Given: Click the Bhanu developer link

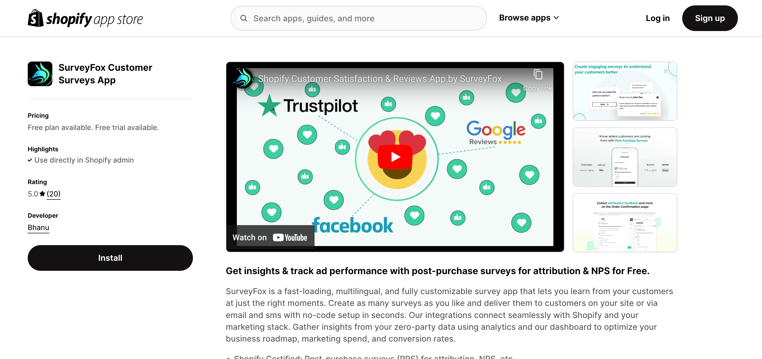Looking at the screenshot, I should tap(38, 227).
